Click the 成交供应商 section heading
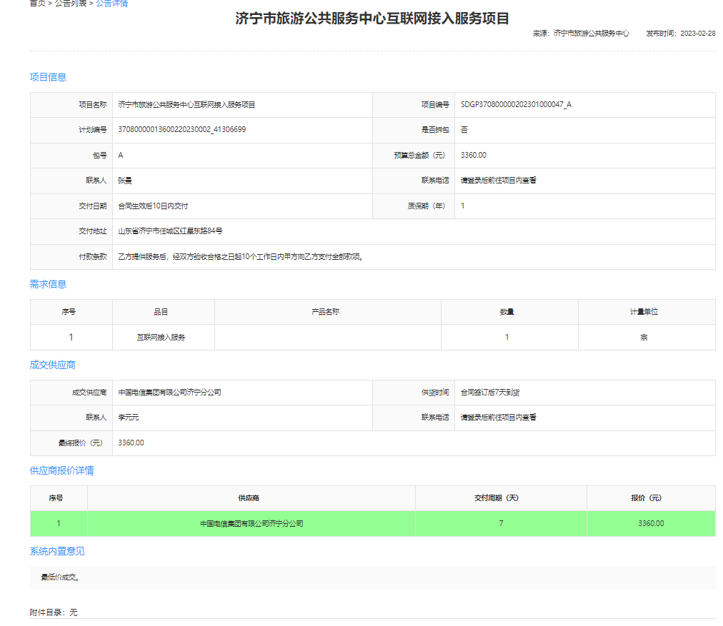The width and height of the screenshot is (723, 626). (52, 365)
